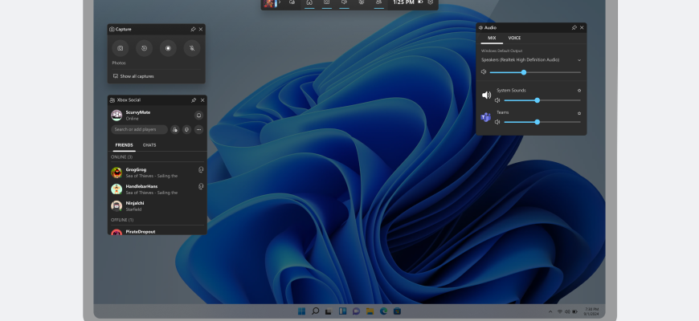Image resolution: width=699 pixels, height=321 pixels.
Task: Open the Capture widget from Game Bar
Action: 327,2
